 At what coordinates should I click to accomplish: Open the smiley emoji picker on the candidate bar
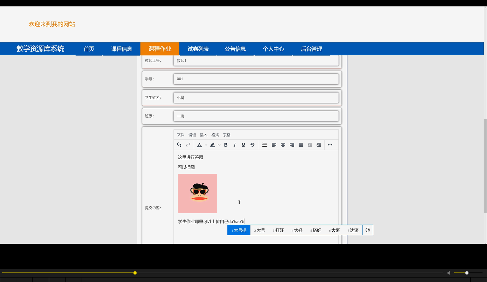tap(367, 230)
